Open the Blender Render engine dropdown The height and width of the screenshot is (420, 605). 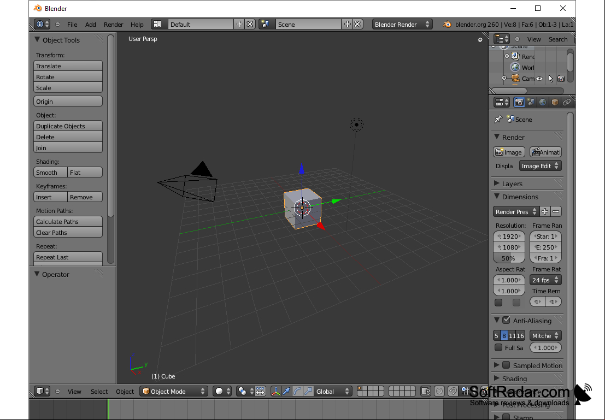[x=402, y=24]
